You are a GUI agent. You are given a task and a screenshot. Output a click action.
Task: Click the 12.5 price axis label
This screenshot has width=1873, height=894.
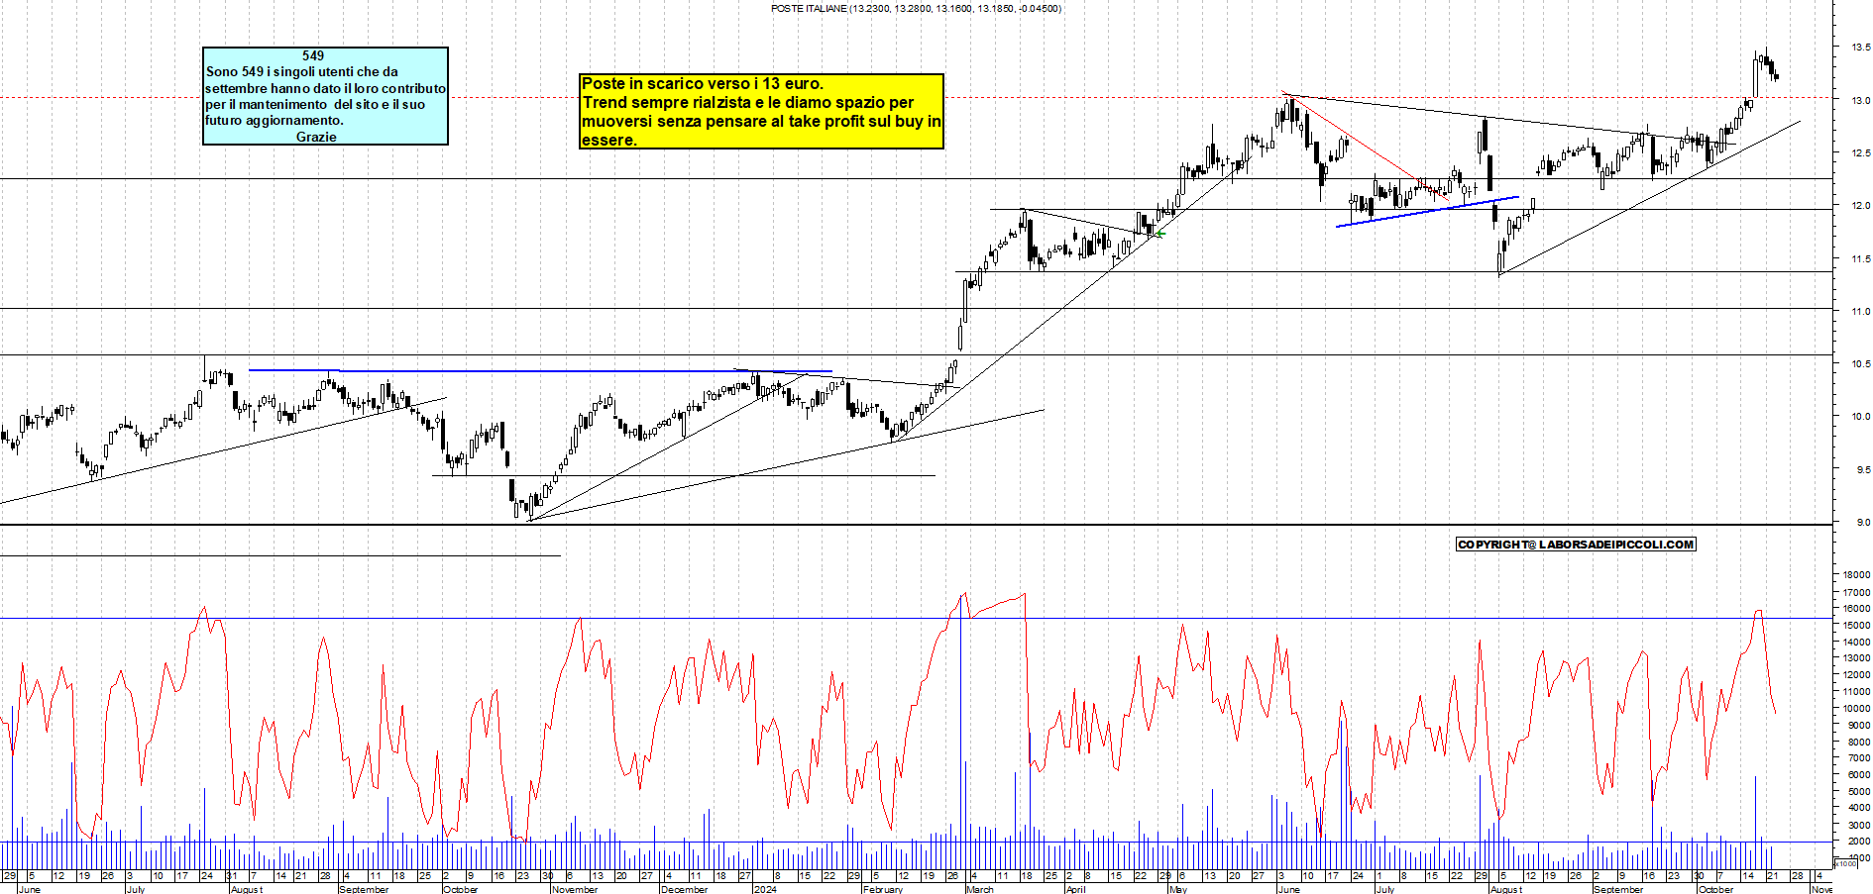pyautogui.click(x=1860, y=153)
